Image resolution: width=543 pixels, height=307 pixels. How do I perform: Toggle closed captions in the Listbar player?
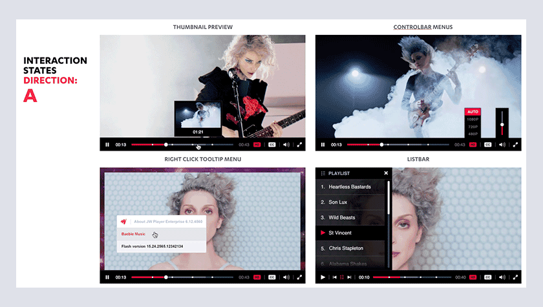pyautogui.click(x=487, y=277)
